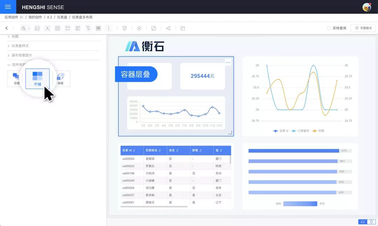Enable the 采样查询 checkbox
The height and width of the screenshot is (226, 378).
pyautogui.click(x=329, y=28)
